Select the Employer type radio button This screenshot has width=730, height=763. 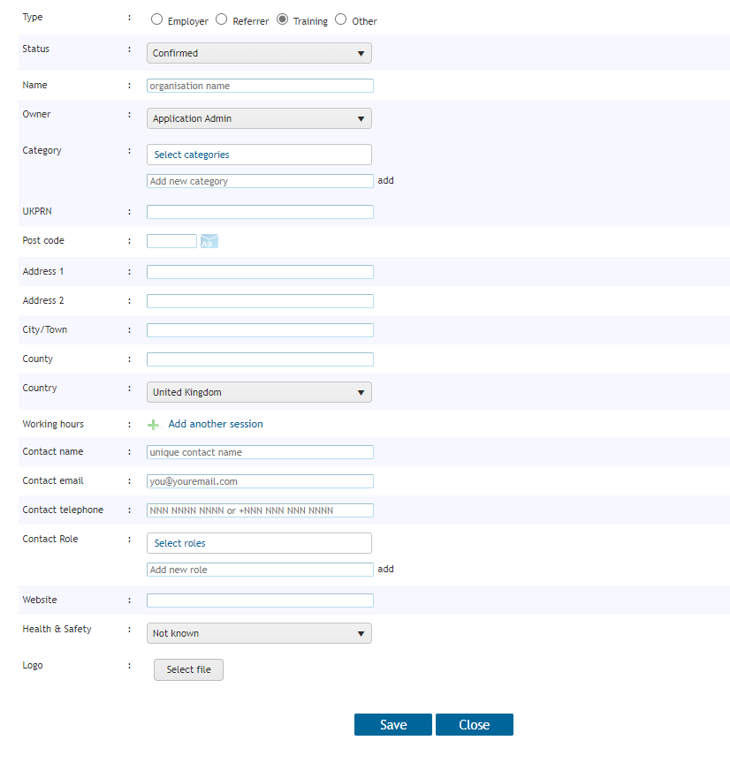pyautogui.click(x=156, y=19)
